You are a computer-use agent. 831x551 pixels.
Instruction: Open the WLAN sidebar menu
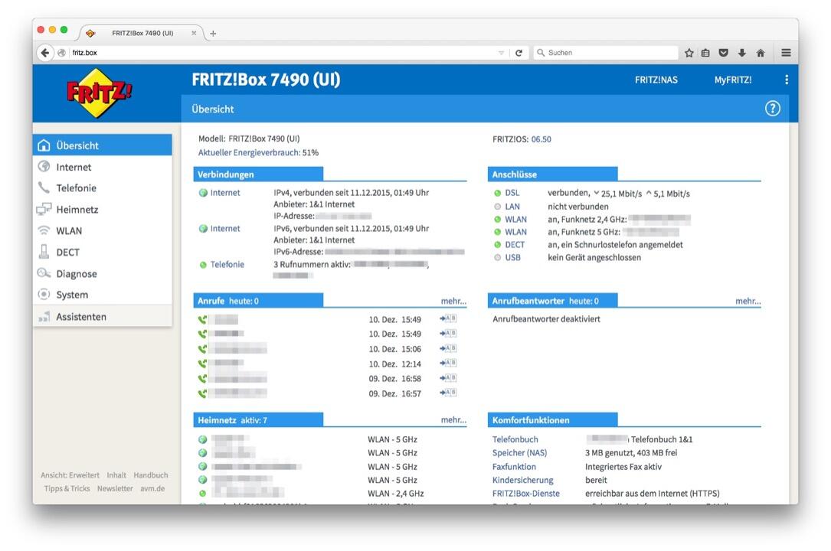pos(103,231)
